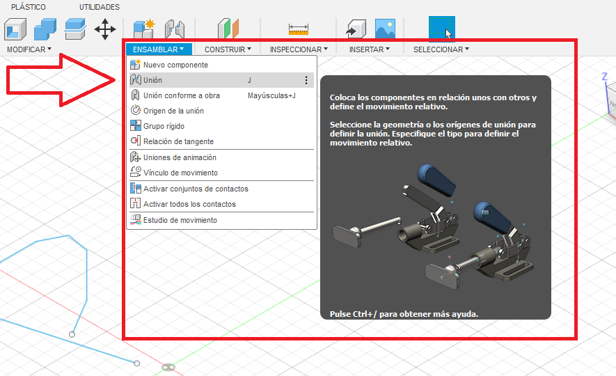
Task: Click the Vínculo de movimiento icon
Action: 135,173
